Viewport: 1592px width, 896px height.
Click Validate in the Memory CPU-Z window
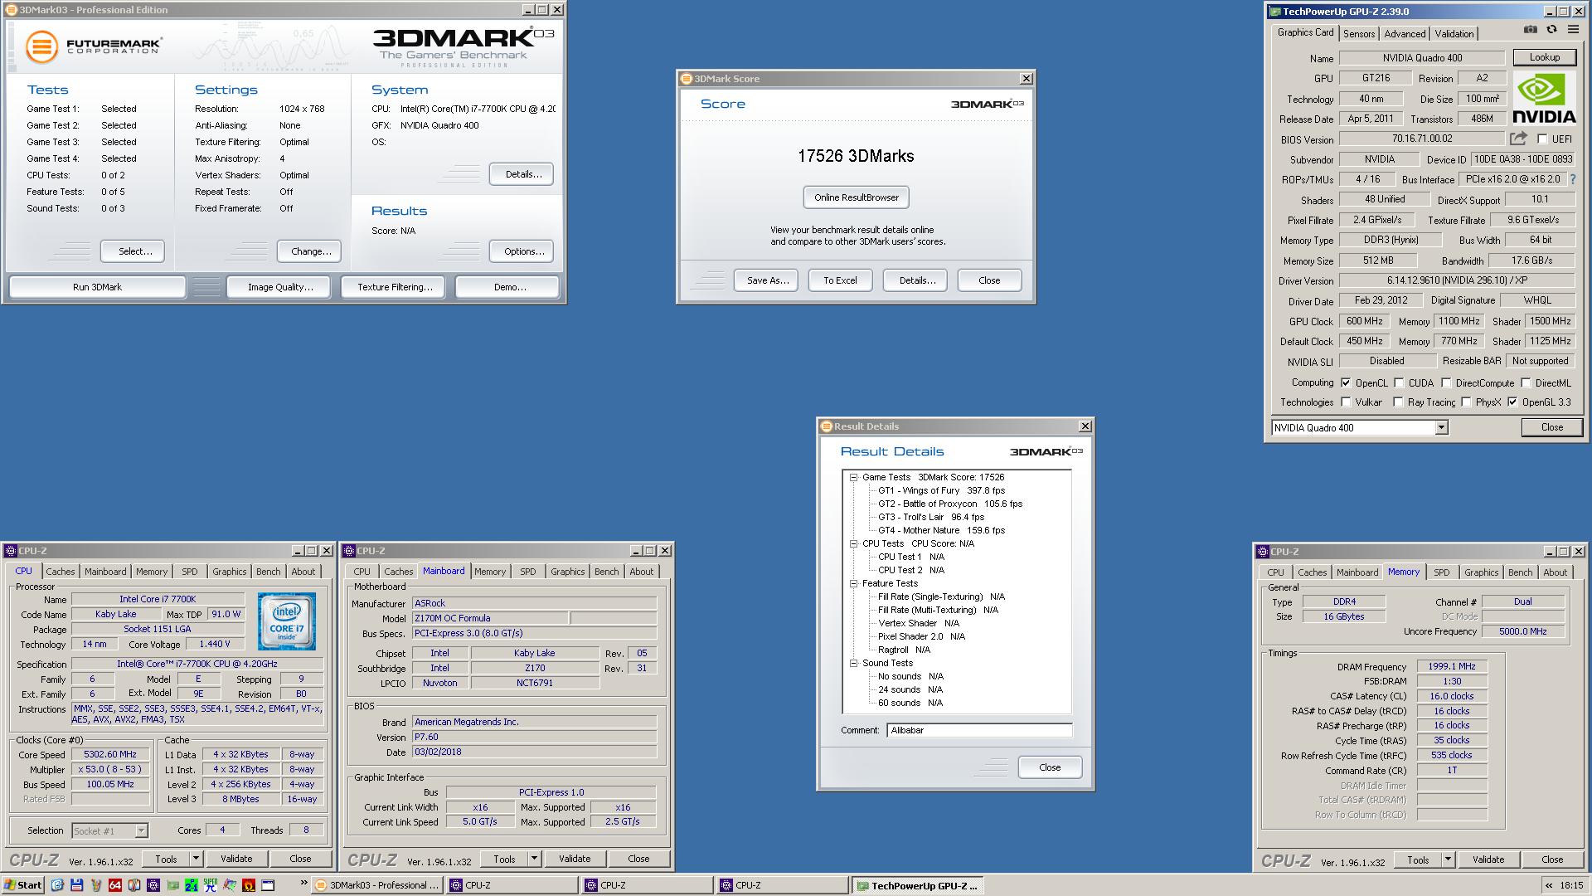click(x=1488, y=859)
